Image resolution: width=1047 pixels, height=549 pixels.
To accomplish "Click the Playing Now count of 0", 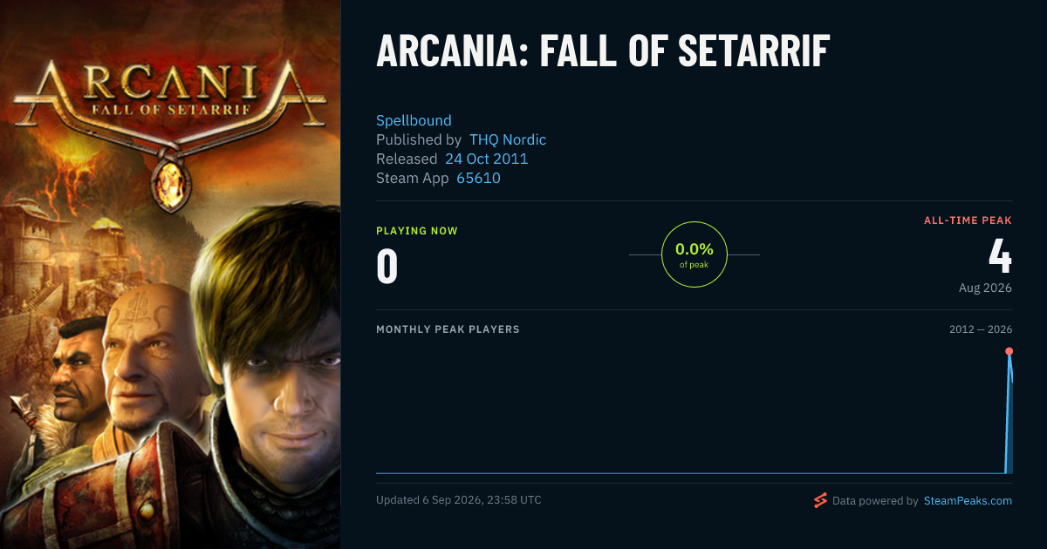I will point(387,267).
